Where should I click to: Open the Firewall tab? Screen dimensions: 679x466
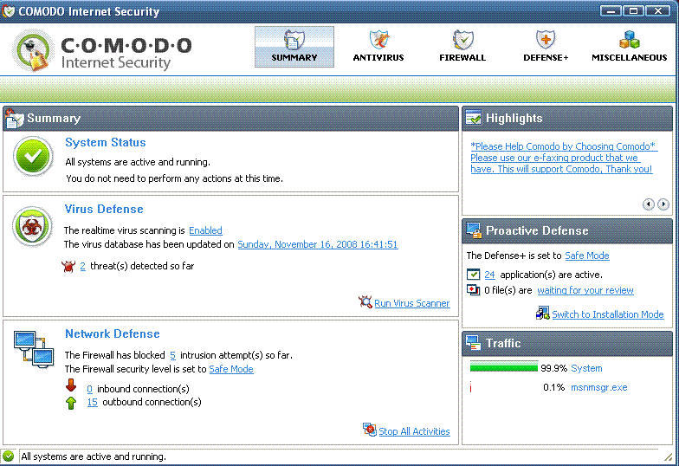coord(462,47)
